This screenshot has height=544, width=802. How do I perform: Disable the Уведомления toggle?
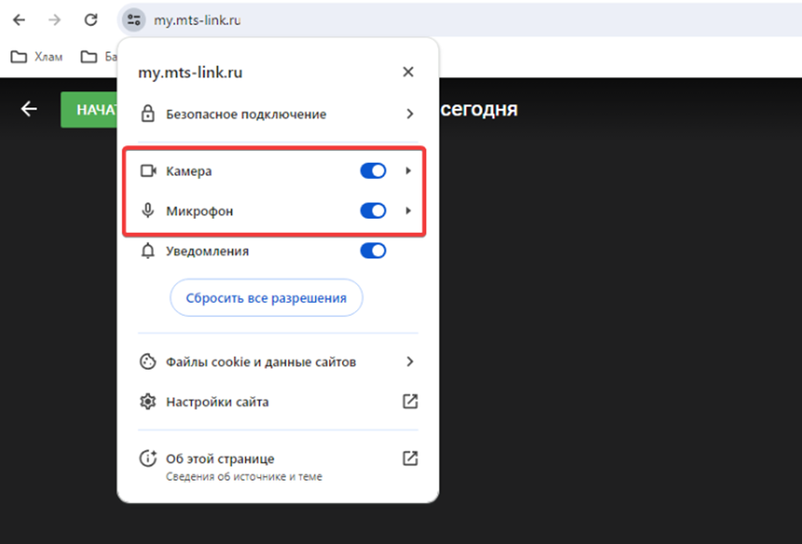point(372,251)
